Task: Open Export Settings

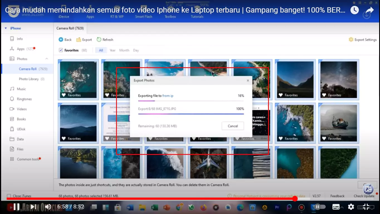Action: pyautogui.click(x=363, y=40)
